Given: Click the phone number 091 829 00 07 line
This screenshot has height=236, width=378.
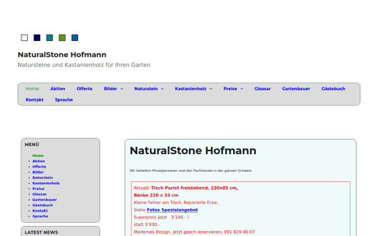Looking at the screenshot, I should tap(194, 232).
